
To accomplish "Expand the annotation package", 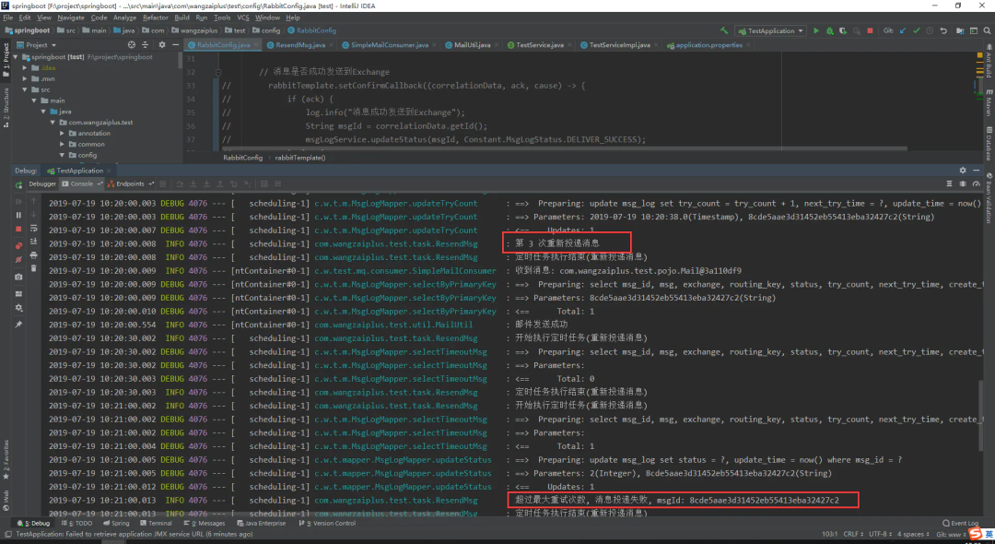I will coord(62,134).
